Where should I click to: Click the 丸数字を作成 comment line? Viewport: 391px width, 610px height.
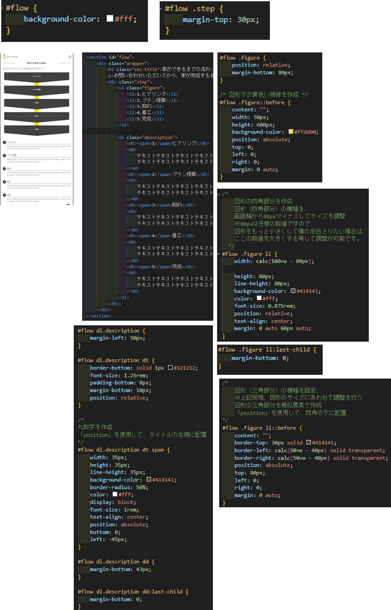click(x=95, y=427)
